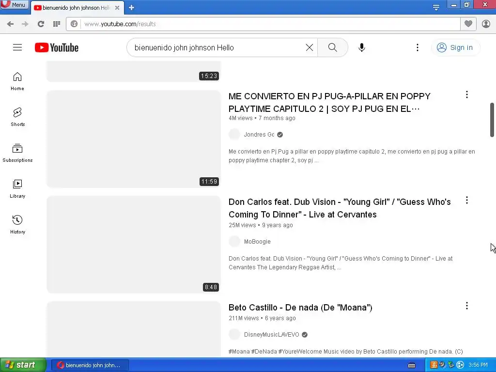
Task: Click Jondres Gc channel avatar
Action: point(234,135)
